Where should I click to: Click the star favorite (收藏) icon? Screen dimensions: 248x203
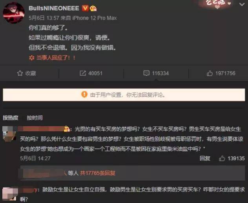pos(20,73)
